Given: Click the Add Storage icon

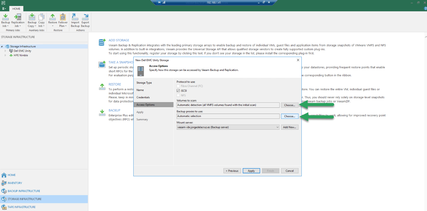Looking at the screenshot, I should point(102,42).
